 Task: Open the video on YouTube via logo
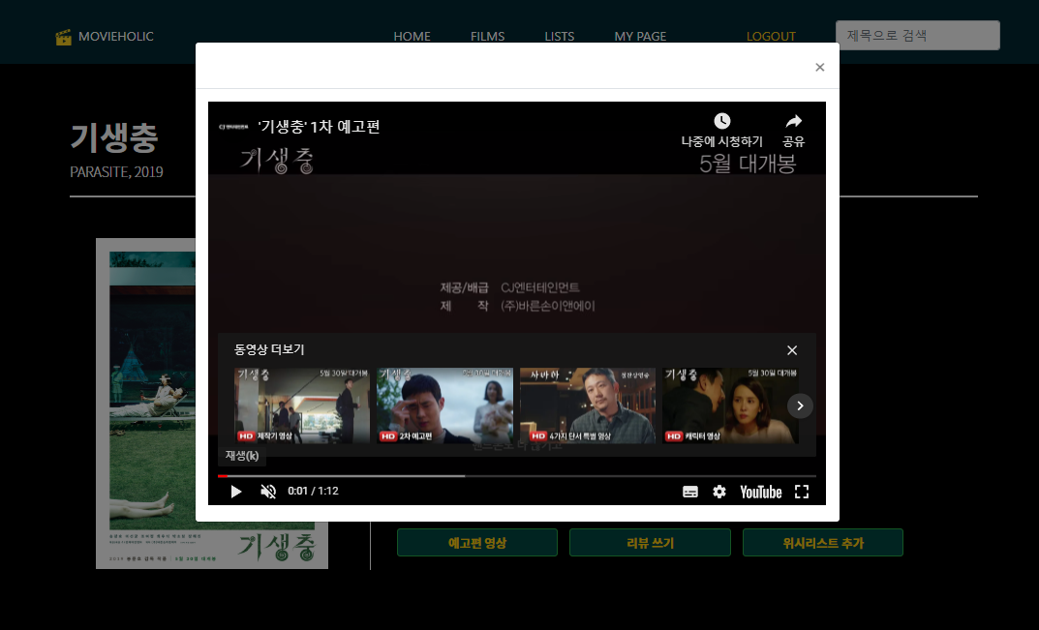(761, 492)
